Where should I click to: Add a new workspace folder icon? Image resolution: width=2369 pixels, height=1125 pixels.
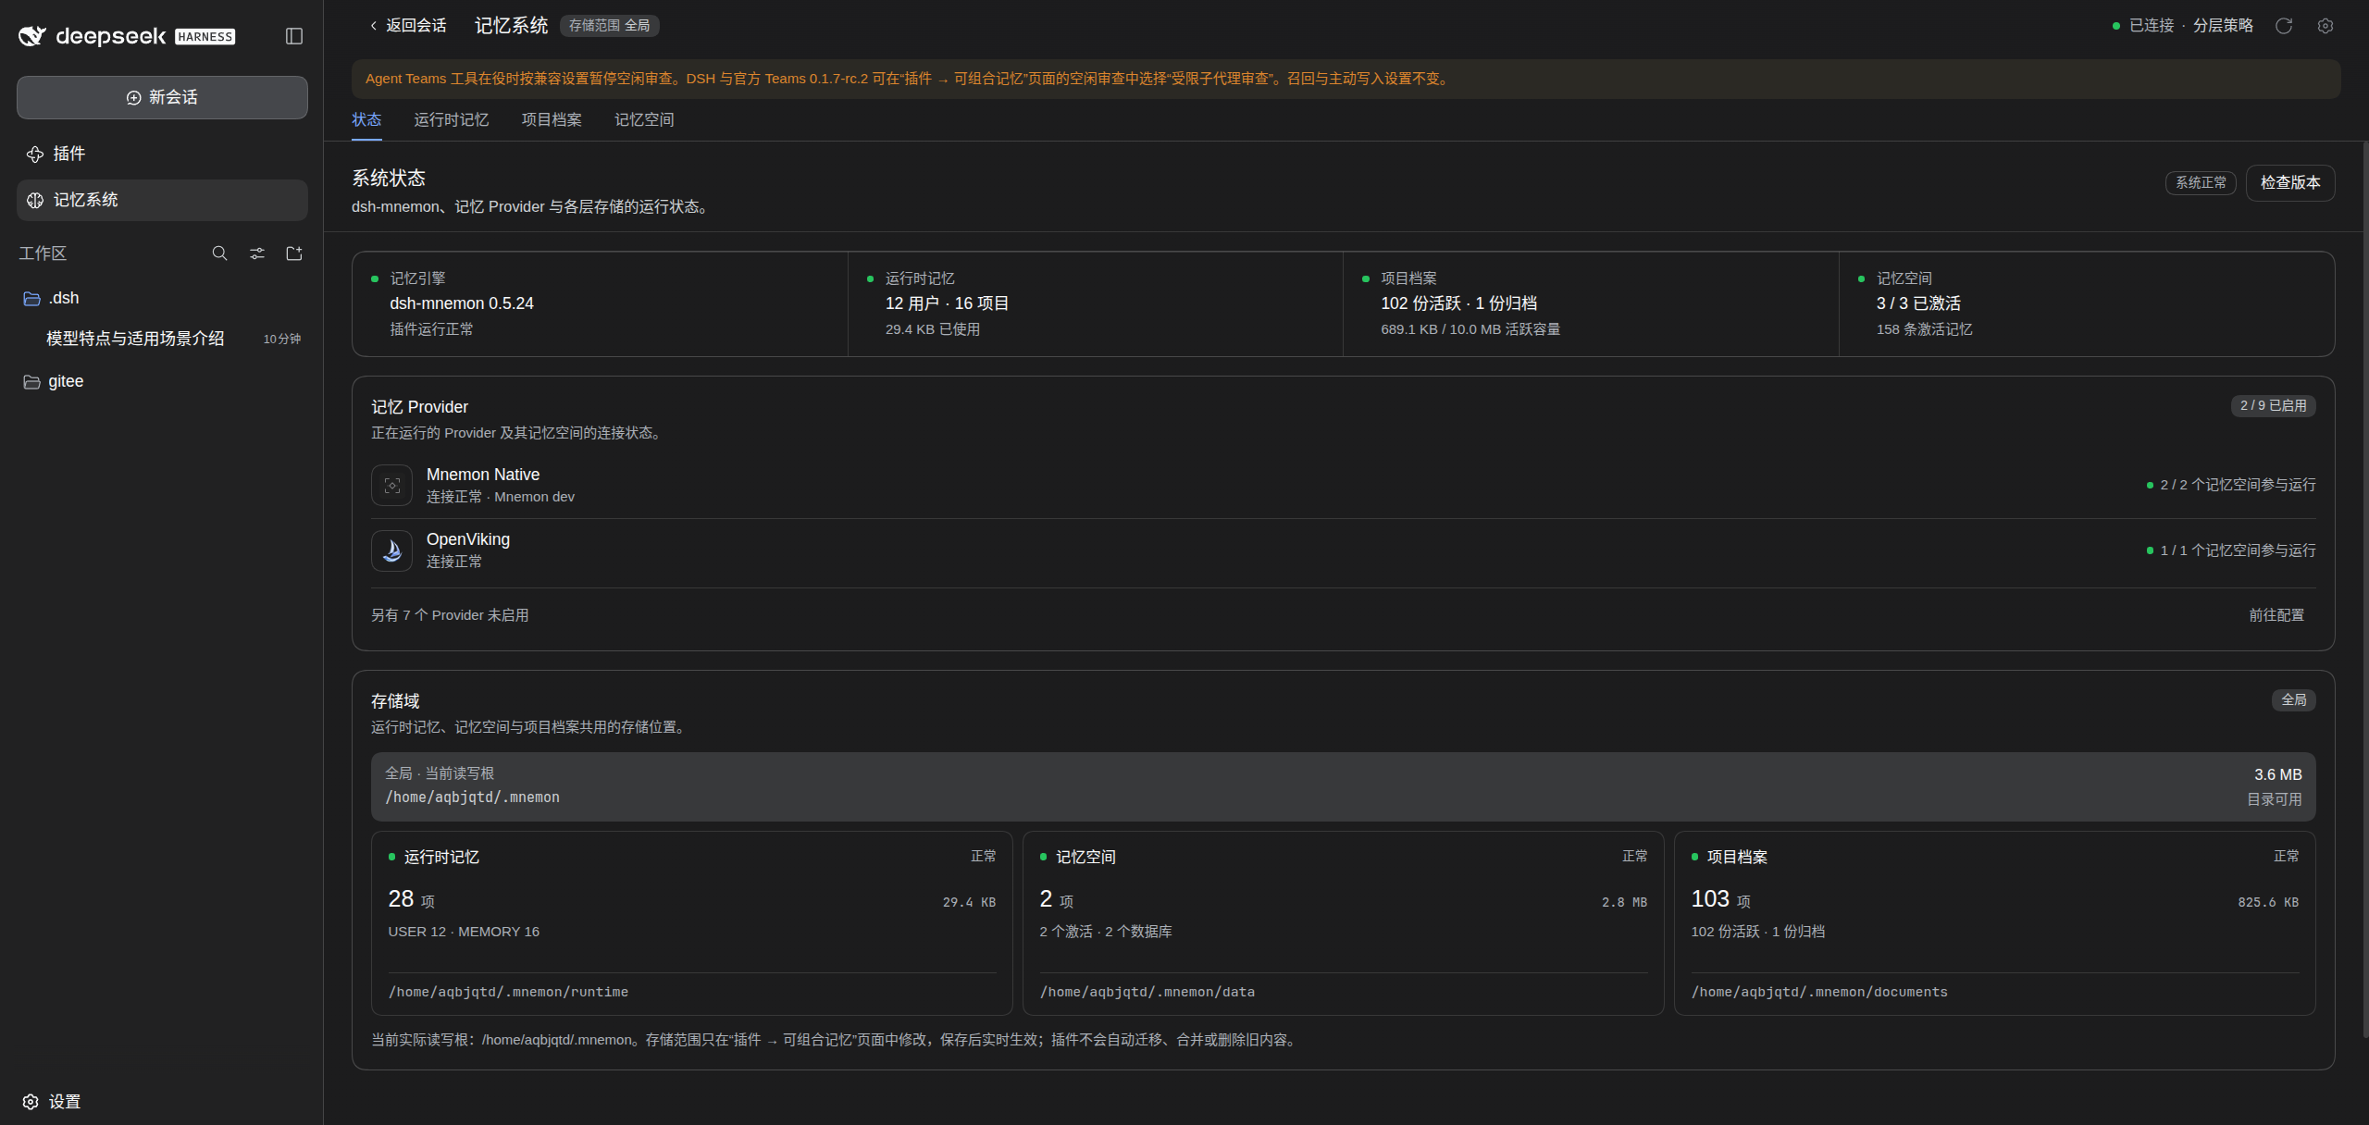[x=294, y=253]
